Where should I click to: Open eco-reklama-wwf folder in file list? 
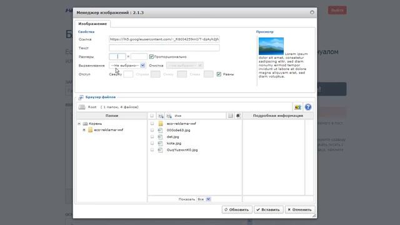pos(181,124)
